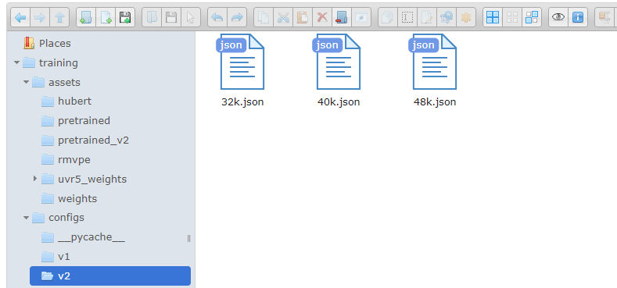Expand the uvr5_weights folder arrow
Viewport: 617px width, 288px height.
tap(35, 180)
